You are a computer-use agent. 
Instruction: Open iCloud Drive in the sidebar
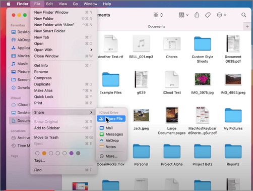click(21, 105)
